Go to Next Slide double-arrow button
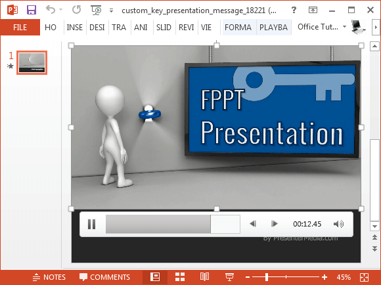Viewport: 381px width, 285px height. click(x=374, y=249)
